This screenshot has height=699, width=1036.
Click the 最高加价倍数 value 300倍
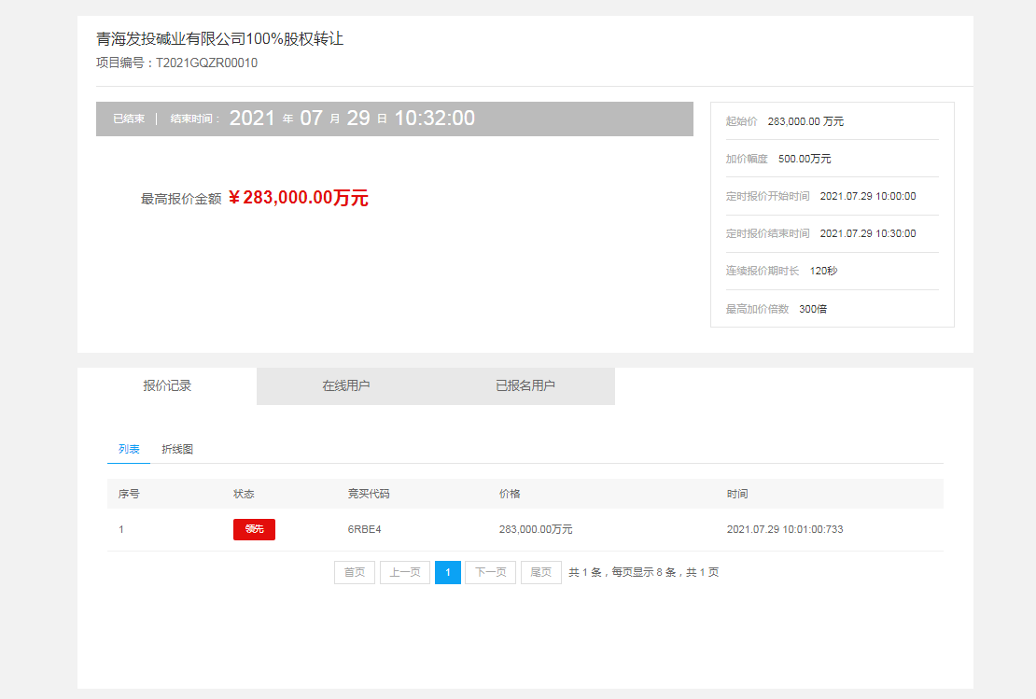(813, 309)
